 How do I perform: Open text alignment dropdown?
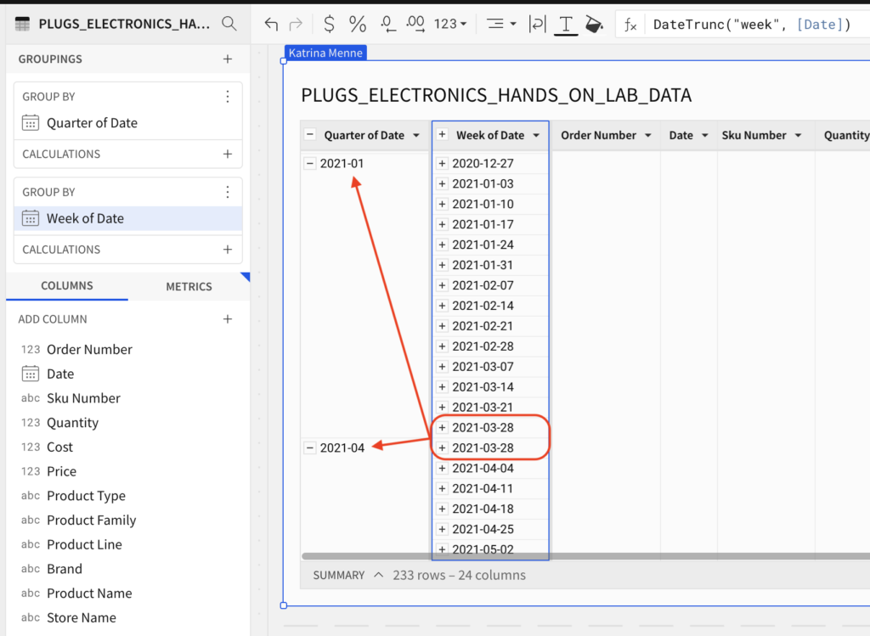click(x=501, y=24)
